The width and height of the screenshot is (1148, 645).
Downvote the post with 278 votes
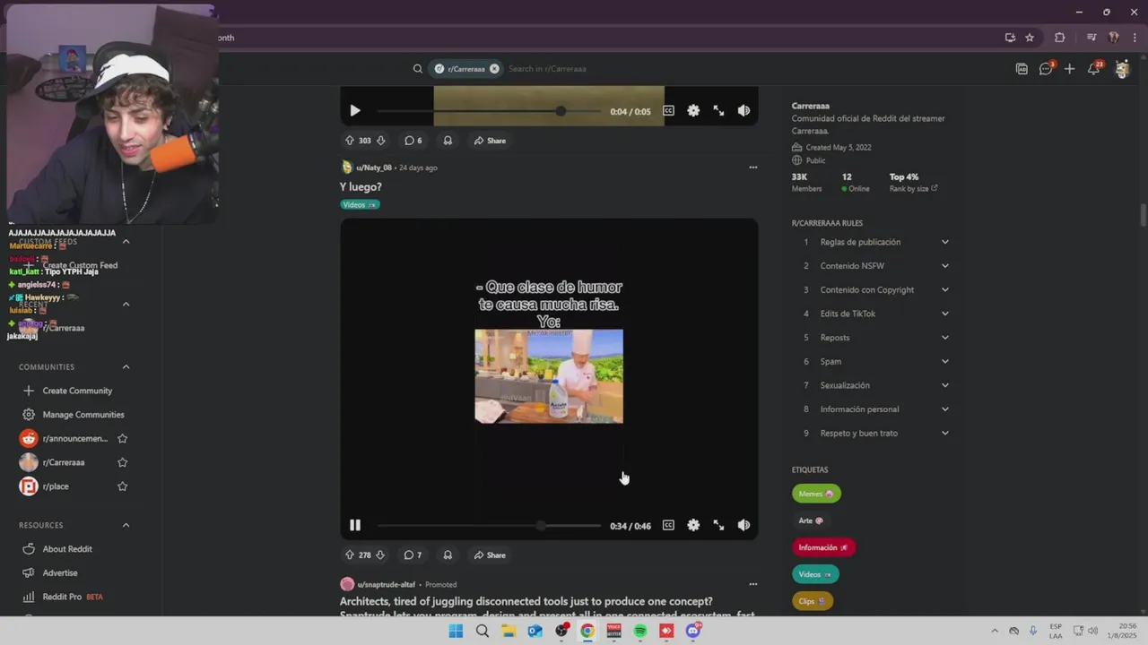point(380,555)
